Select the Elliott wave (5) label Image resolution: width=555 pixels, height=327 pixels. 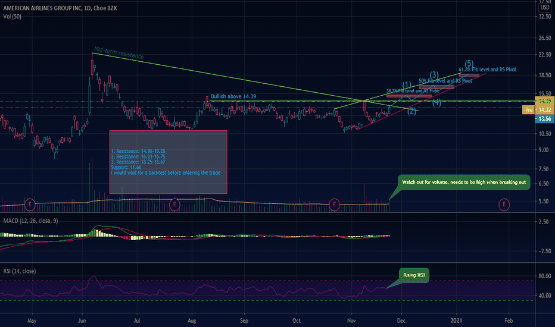pos(469,64)
